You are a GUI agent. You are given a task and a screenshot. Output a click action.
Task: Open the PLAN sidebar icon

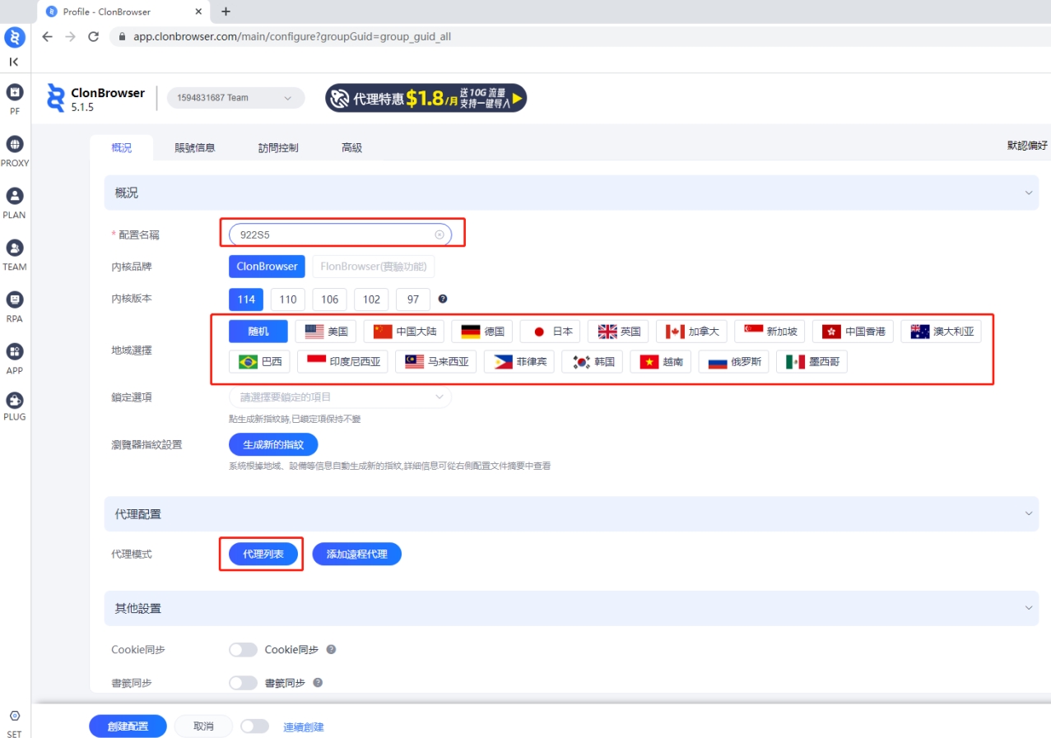point(15,197)
